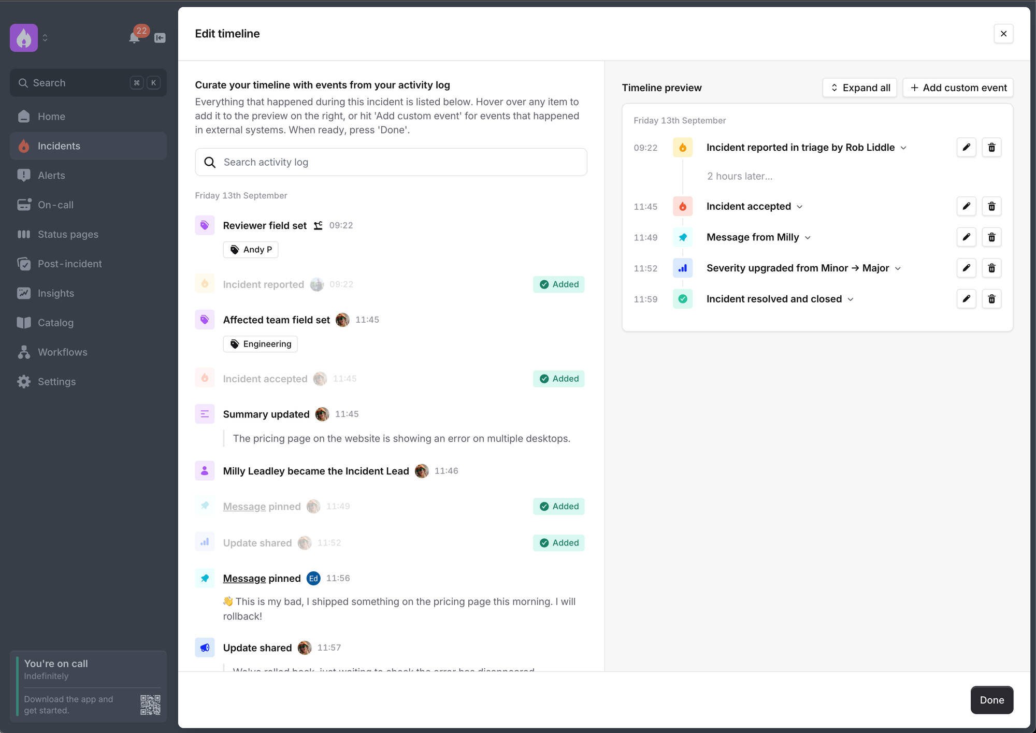Expand the 'Incident reported in triage' chevron
This screenshot has height=733, width=1036.
[903, 148]
